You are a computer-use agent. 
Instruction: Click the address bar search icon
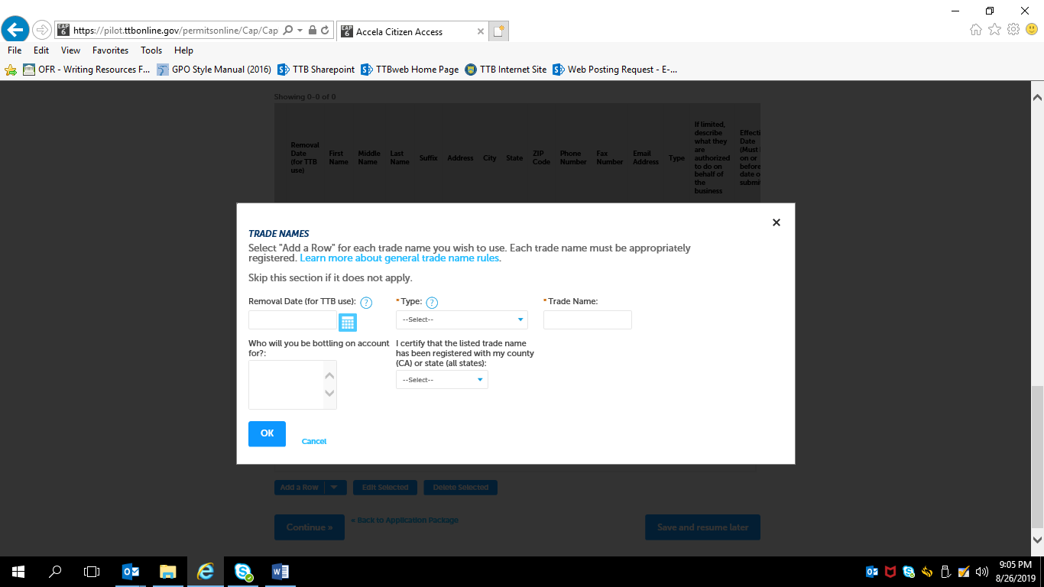(x=288, y=31)
